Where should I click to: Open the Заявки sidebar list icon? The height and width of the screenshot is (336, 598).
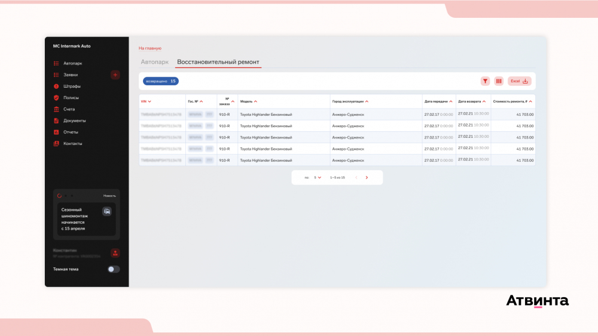coord(56,75)
